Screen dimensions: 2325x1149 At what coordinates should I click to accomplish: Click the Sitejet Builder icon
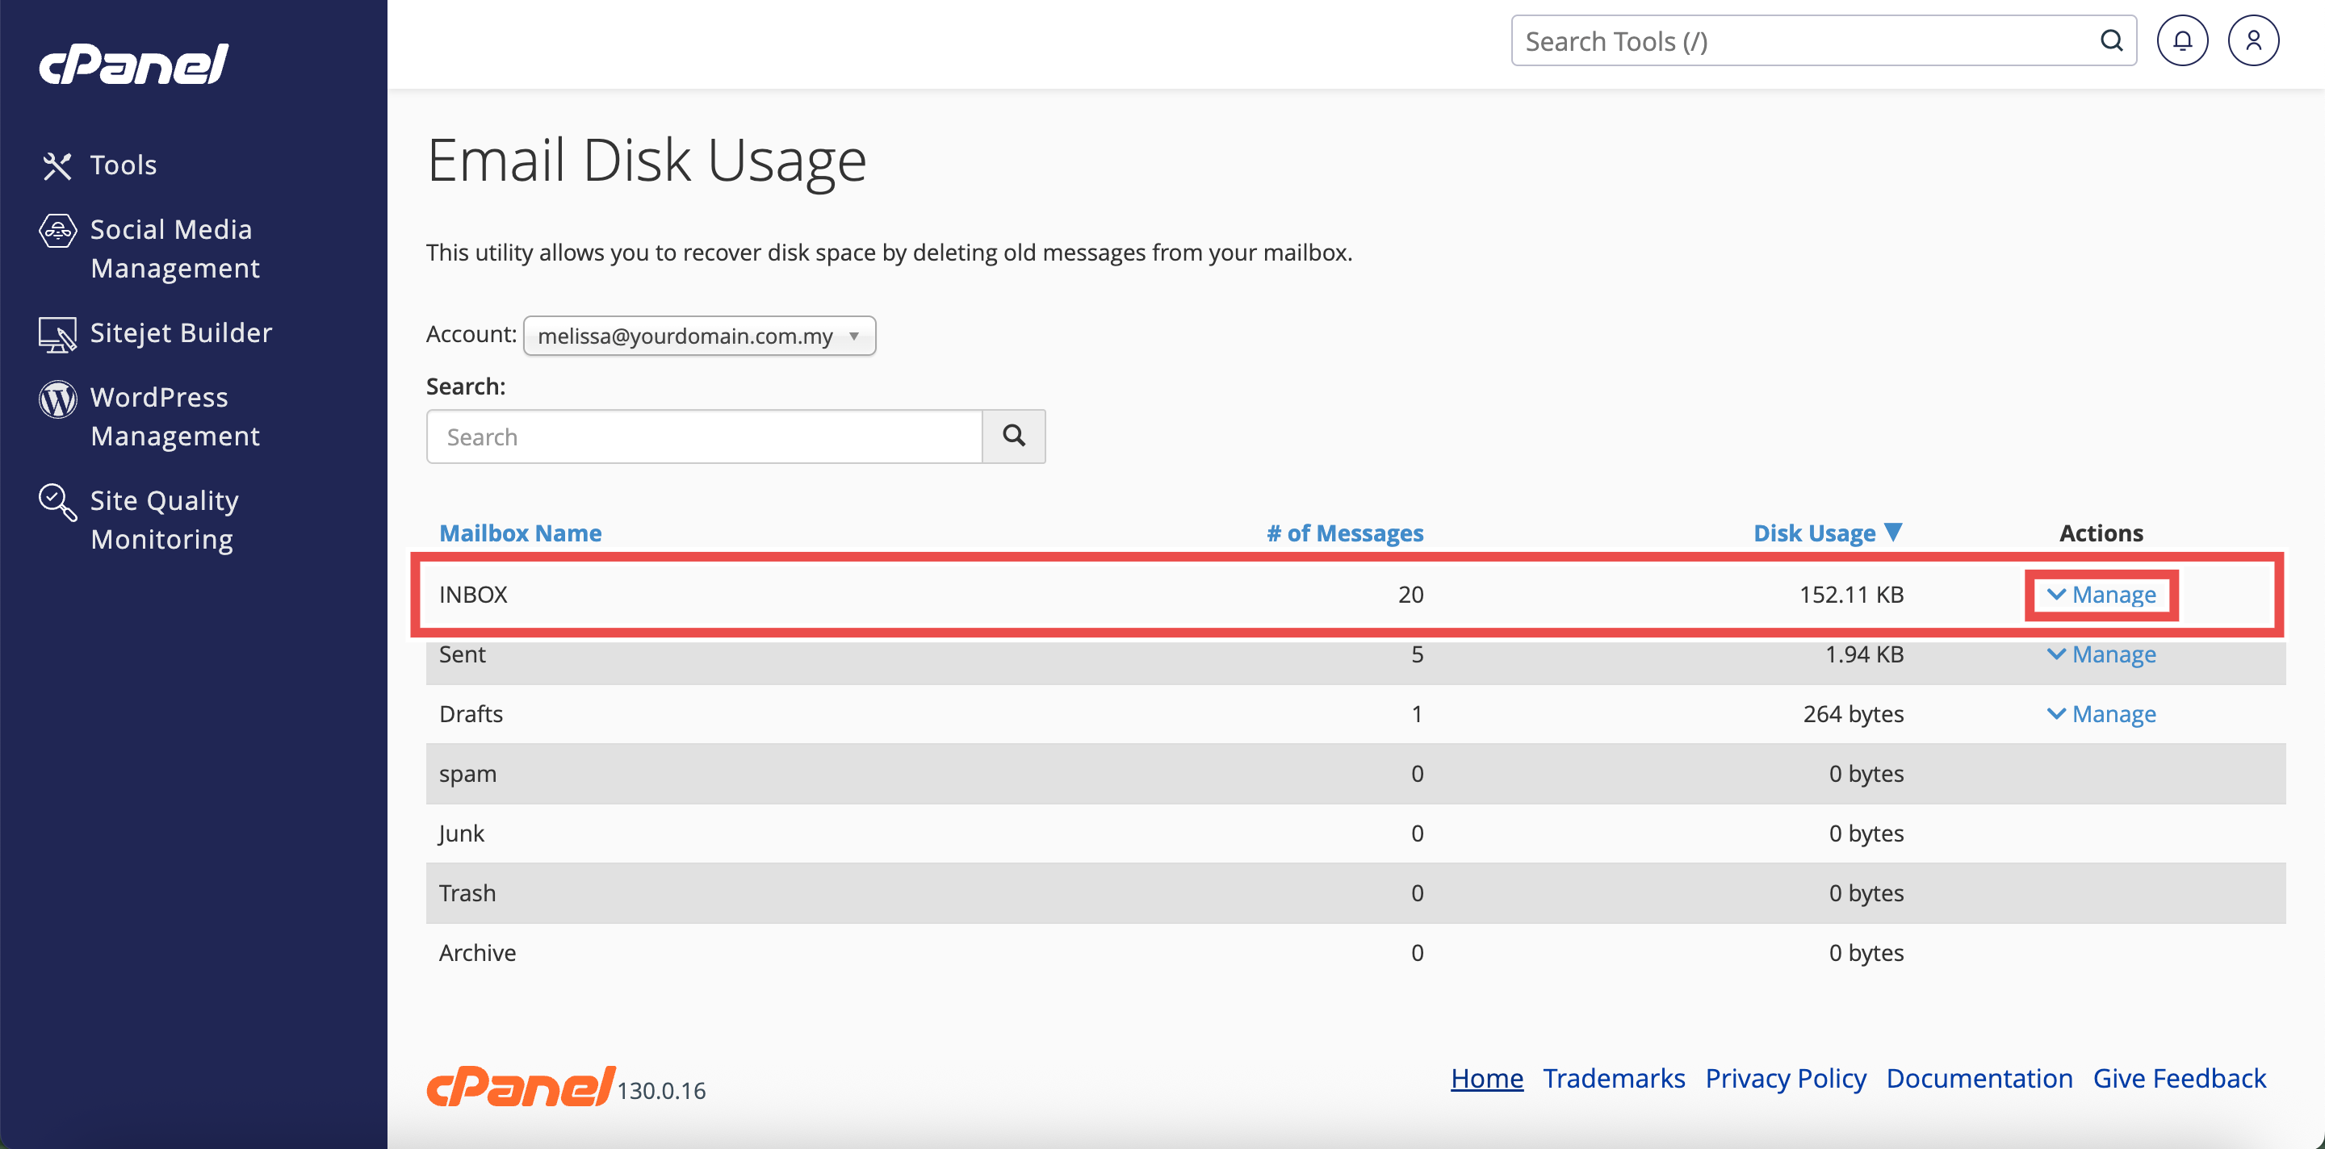[58, 335]
